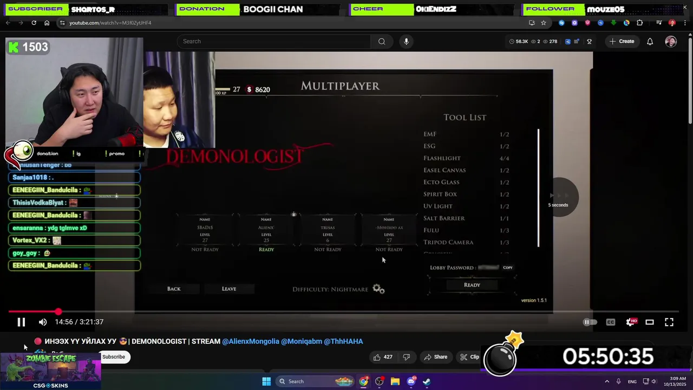The image size is (693, 390).
Task: Open YouTube notifications bell
Action: [x=650, y=41]
